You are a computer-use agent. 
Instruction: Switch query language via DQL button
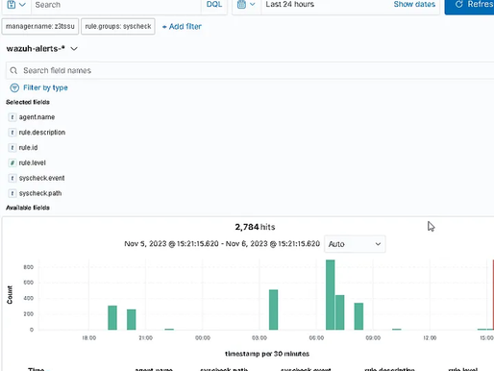pos(214,5)
